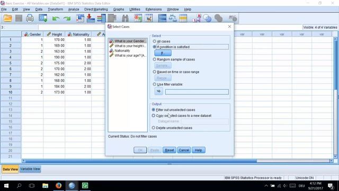This screenshot has width=339, height=191.
Task: Click the Spell check ABC icon
Action: pyautogui.click(x=233, y=18)
